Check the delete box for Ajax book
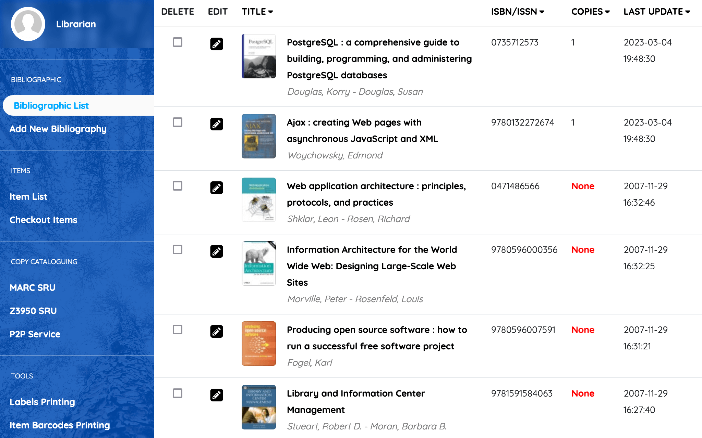This screenshot has width=702, height=438. [x=178, y=122]
